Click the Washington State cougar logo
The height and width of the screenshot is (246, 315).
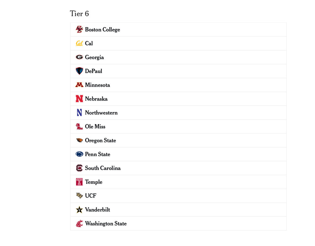coord(79,224)
